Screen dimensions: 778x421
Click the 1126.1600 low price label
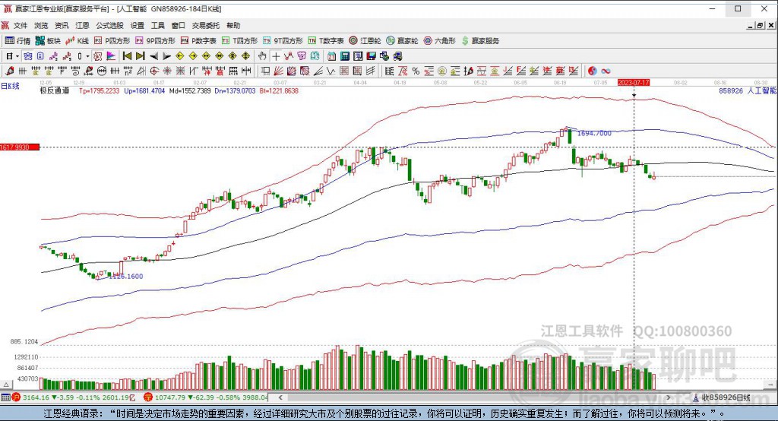125,276
